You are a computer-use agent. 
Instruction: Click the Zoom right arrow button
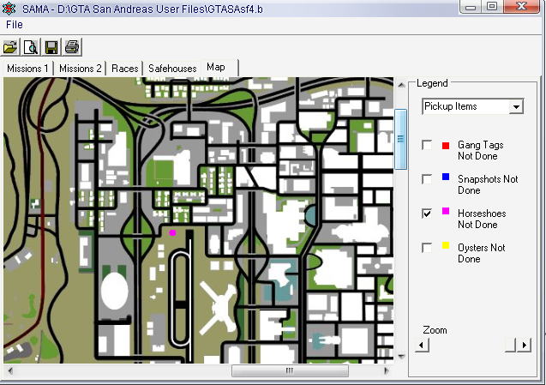tap(525, 346)
